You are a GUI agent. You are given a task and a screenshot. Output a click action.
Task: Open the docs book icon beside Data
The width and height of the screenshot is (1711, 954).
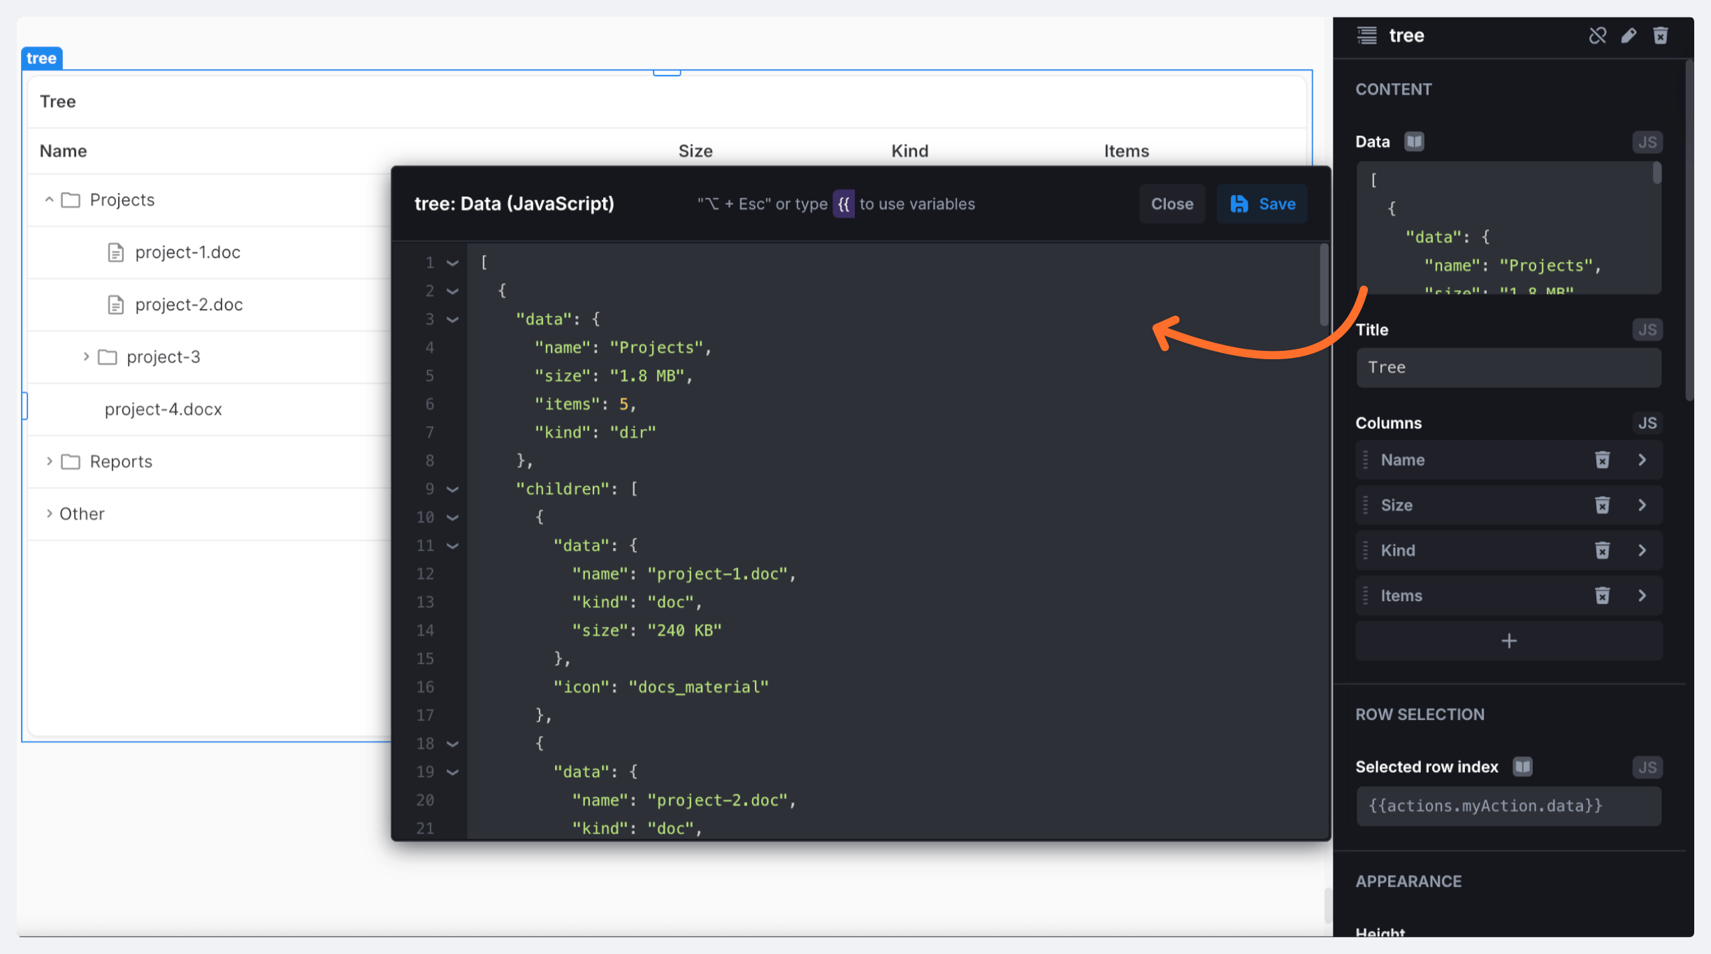tap(1414, 142)
